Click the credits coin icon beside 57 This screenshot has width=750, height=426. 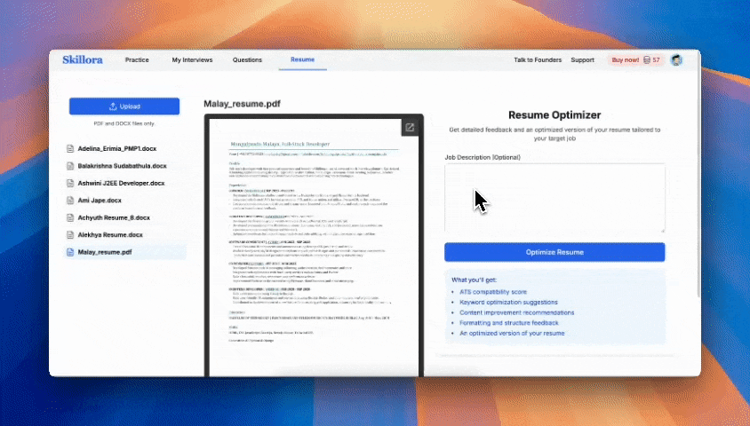coord(647,60)
